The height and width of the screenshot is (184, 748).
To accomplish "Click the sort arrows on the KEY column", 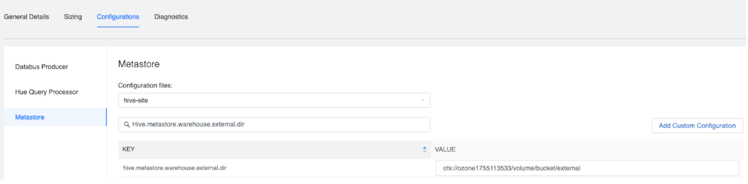I will (424, 149).
